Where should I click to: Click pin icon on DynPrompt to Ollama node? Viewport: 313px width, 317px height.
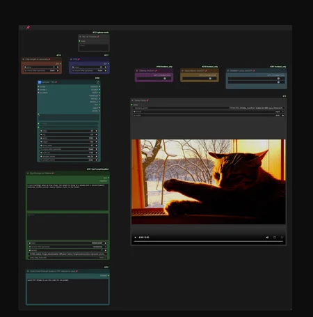pos(53,173)
